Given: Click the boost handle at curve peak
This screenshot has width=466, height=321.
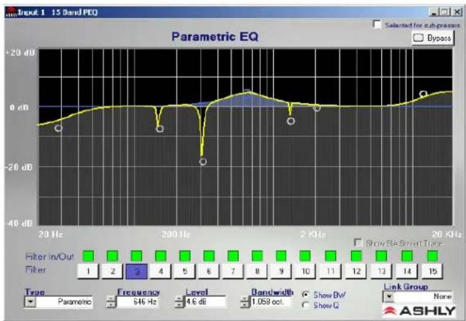Looking at the screenshot, I should (x=246, y=92).
